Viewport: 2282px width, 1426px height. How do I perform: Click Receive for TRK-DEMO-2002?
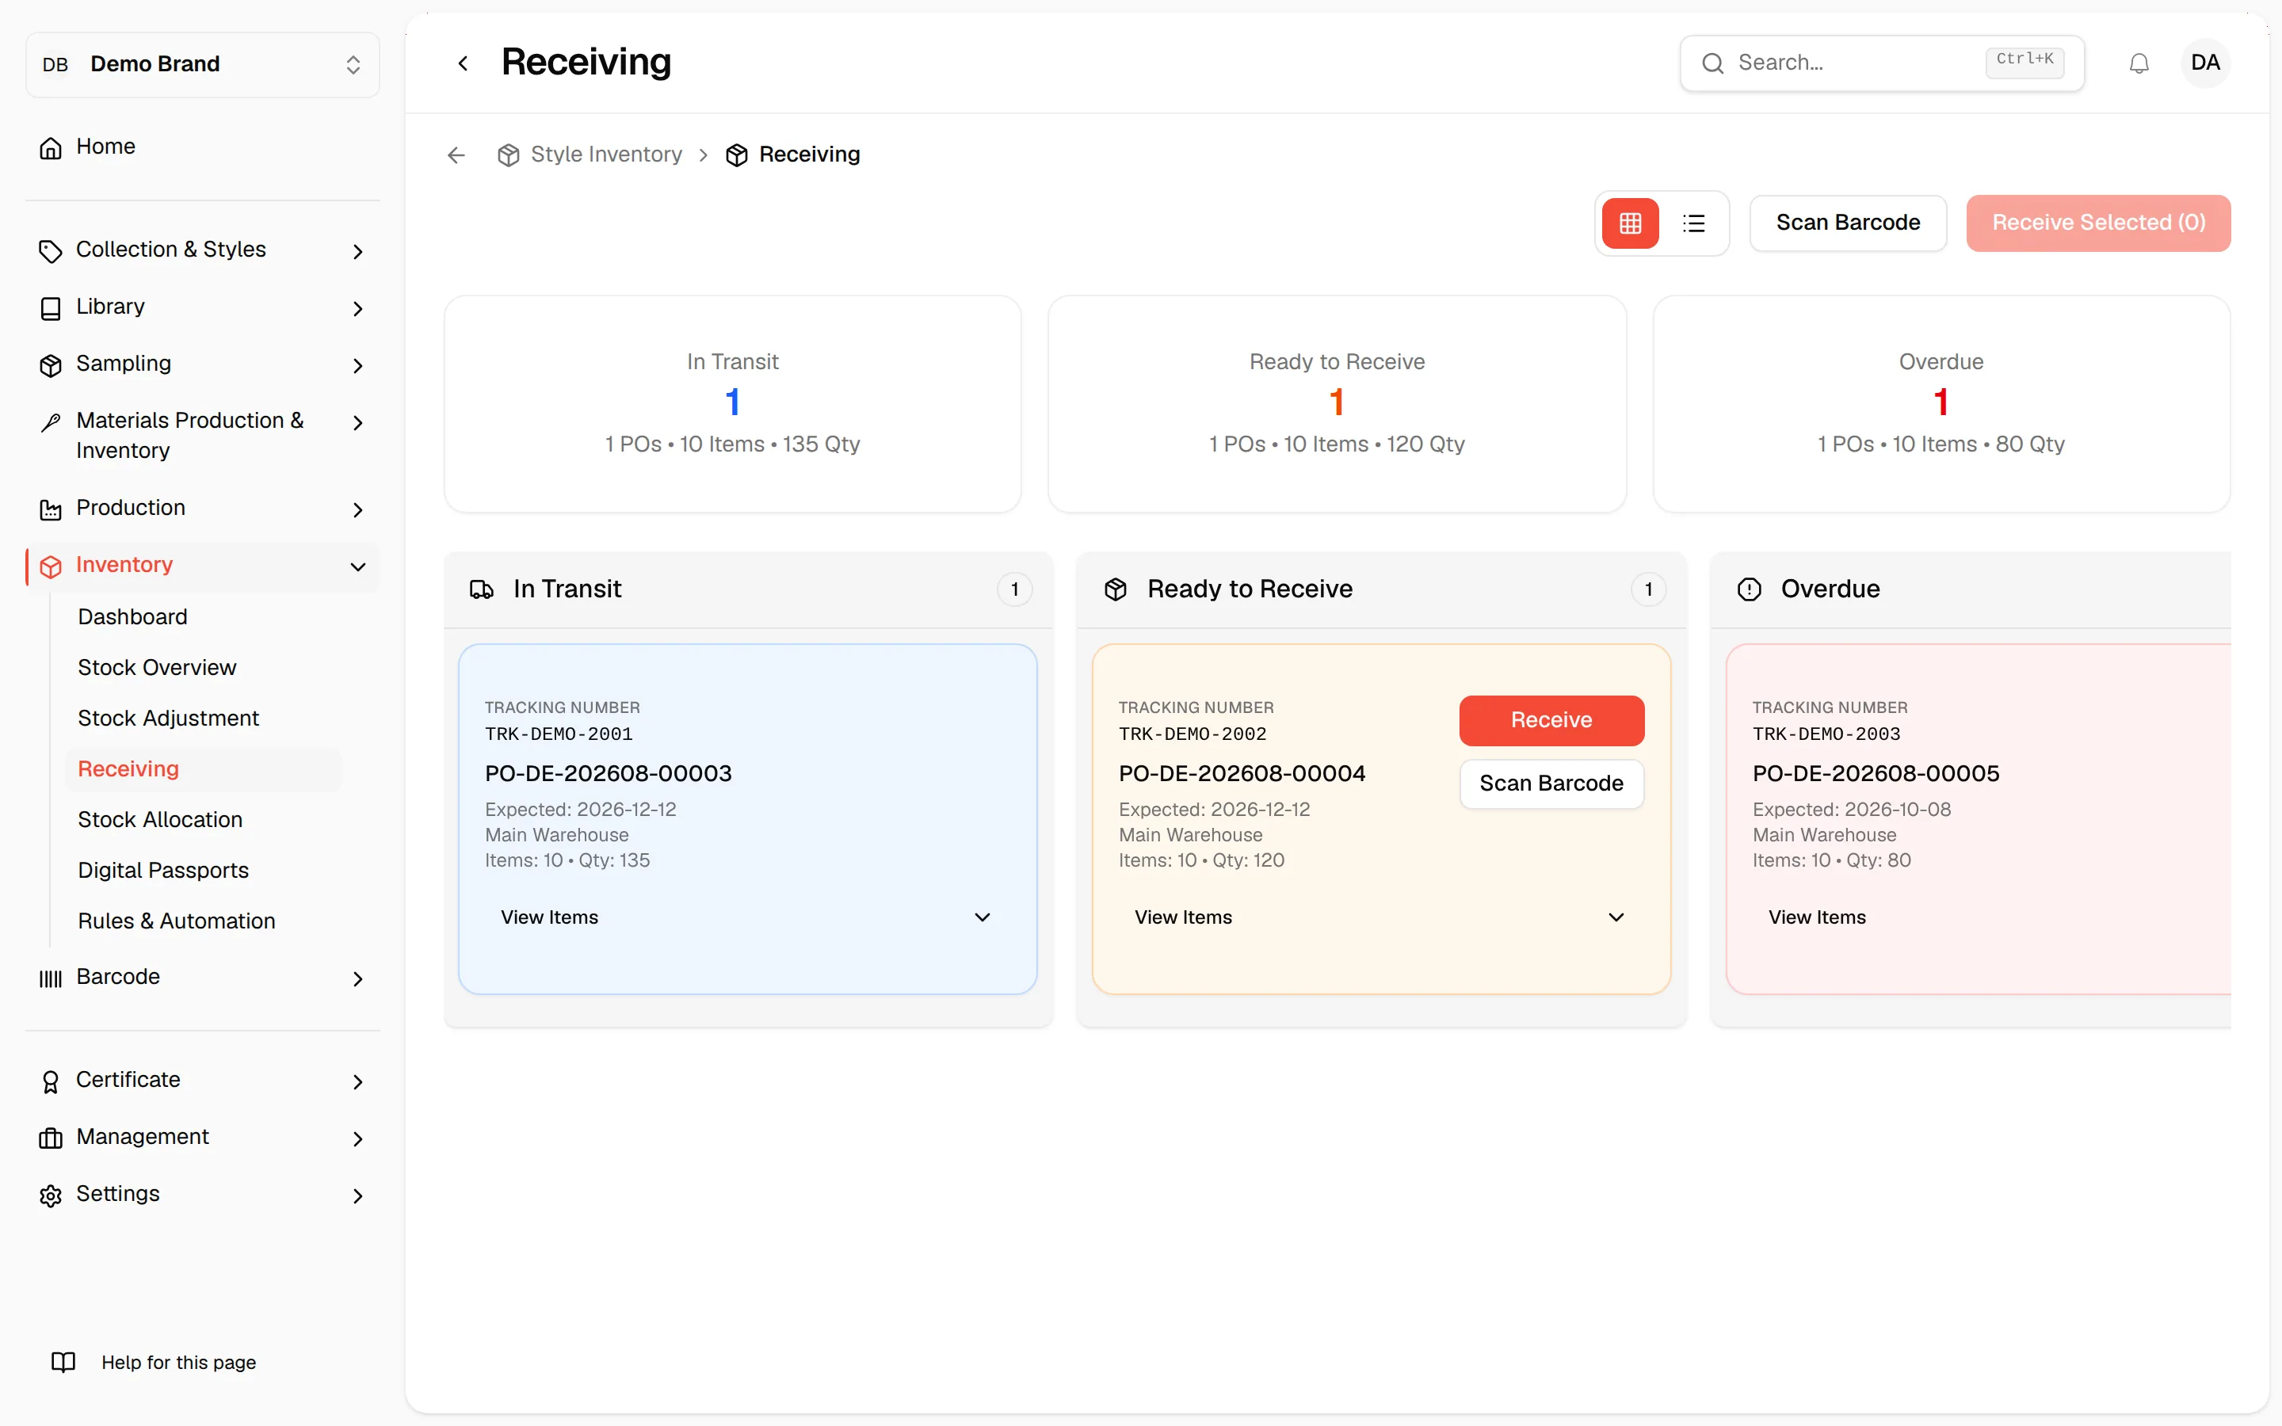pos(1551,721)
